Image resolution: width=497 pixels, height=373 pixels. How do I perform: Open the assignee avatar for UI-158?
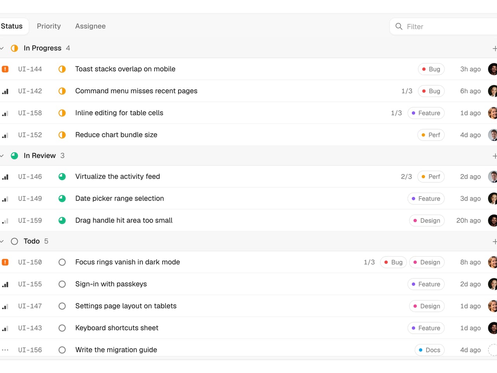click(493, 113)
